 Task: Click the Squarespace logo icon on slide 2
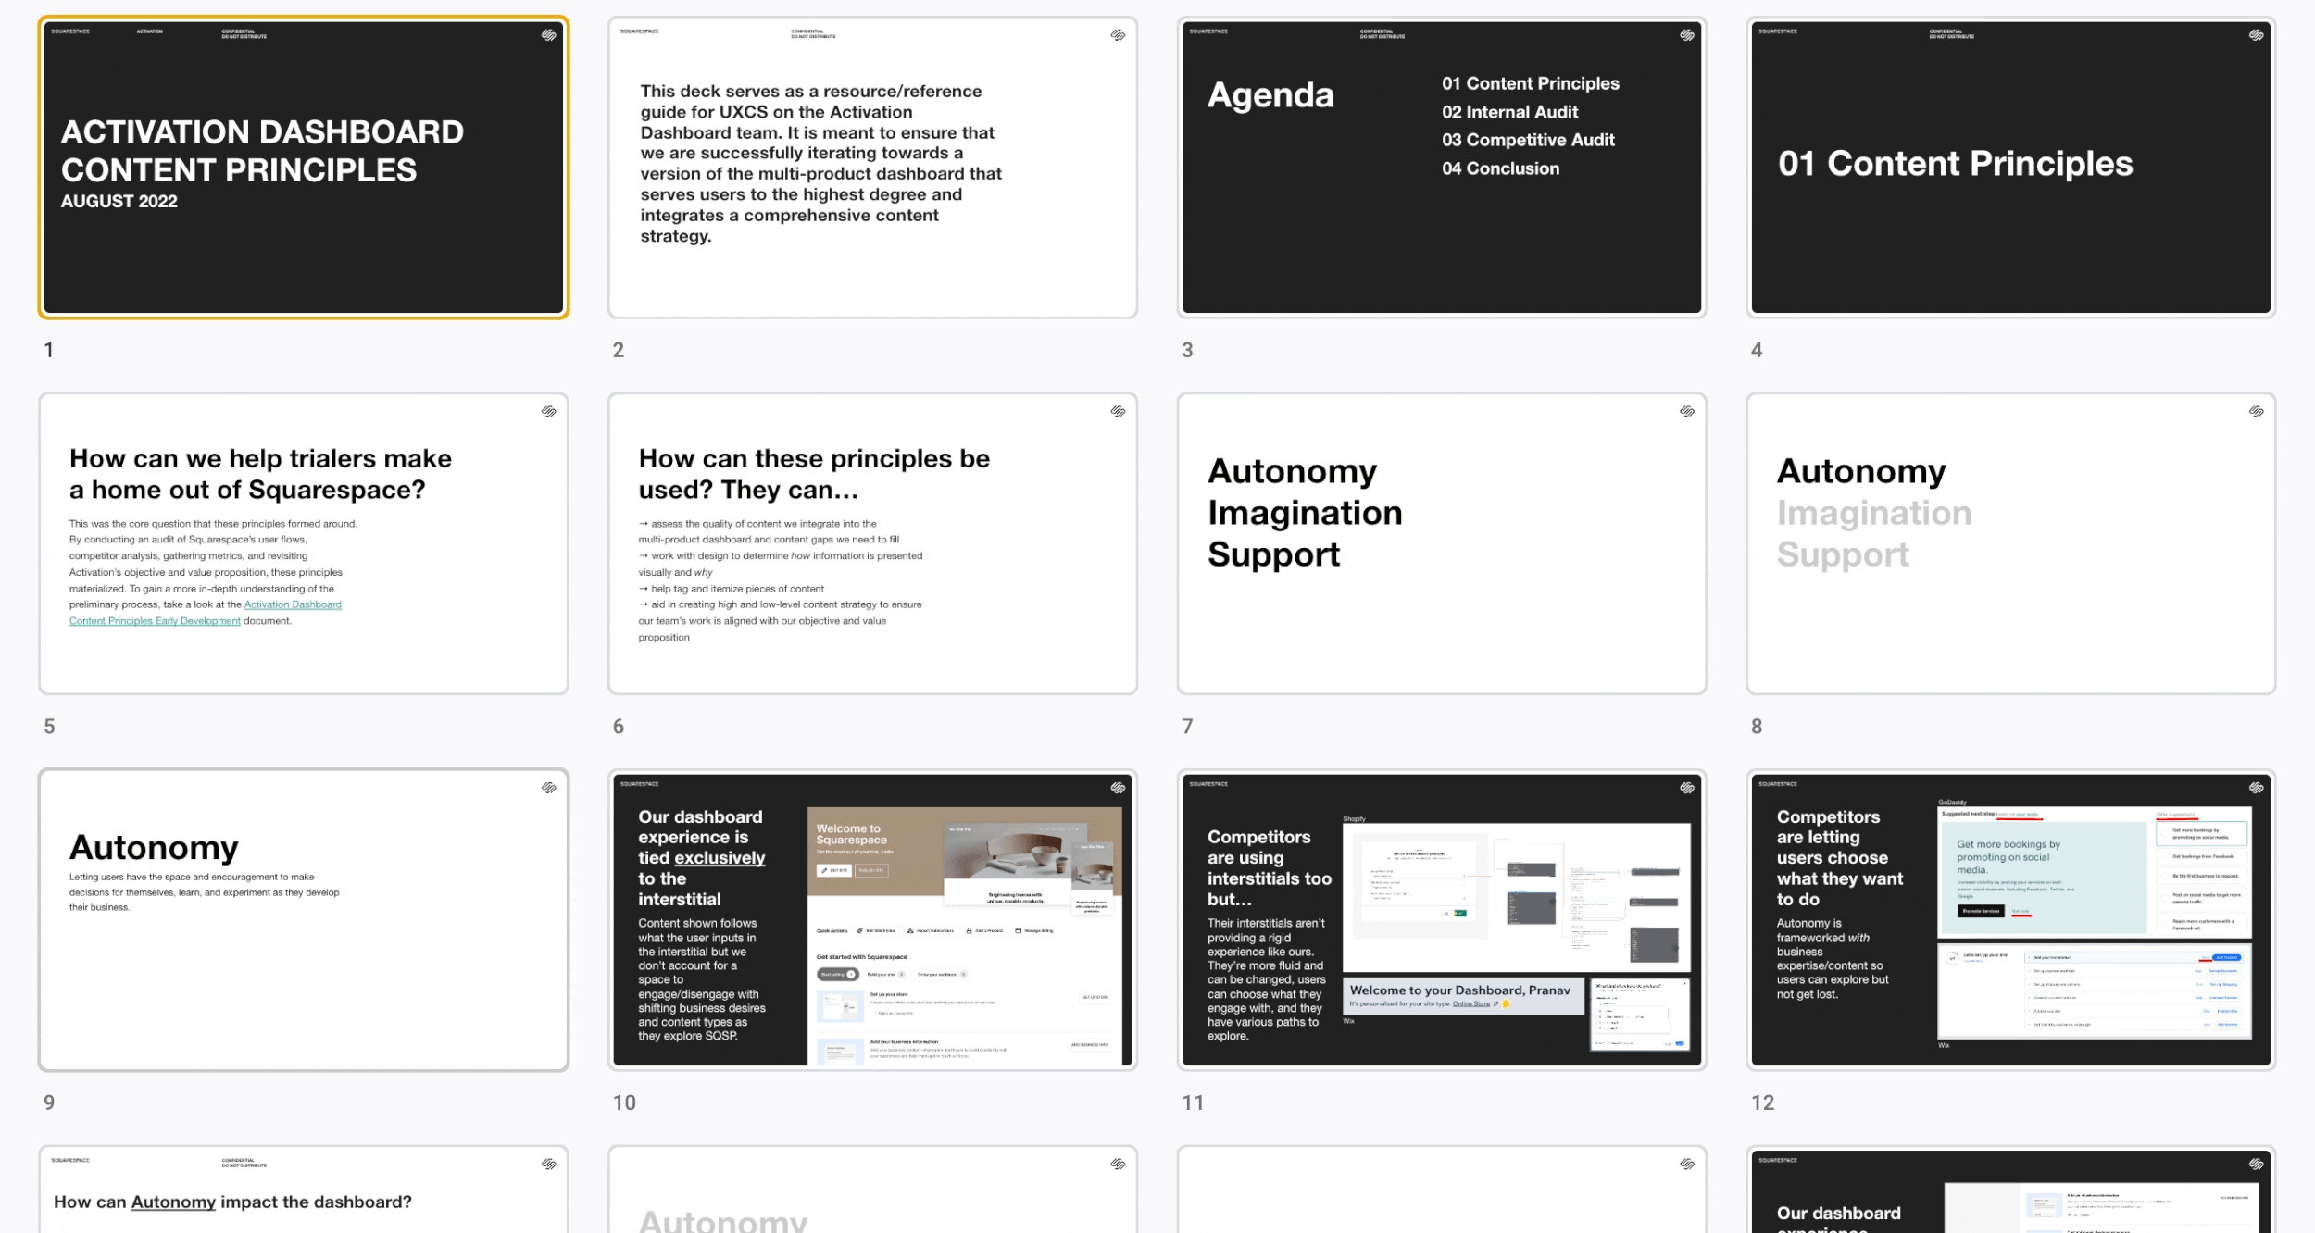pyautogui.click(x=1118, y=35)
